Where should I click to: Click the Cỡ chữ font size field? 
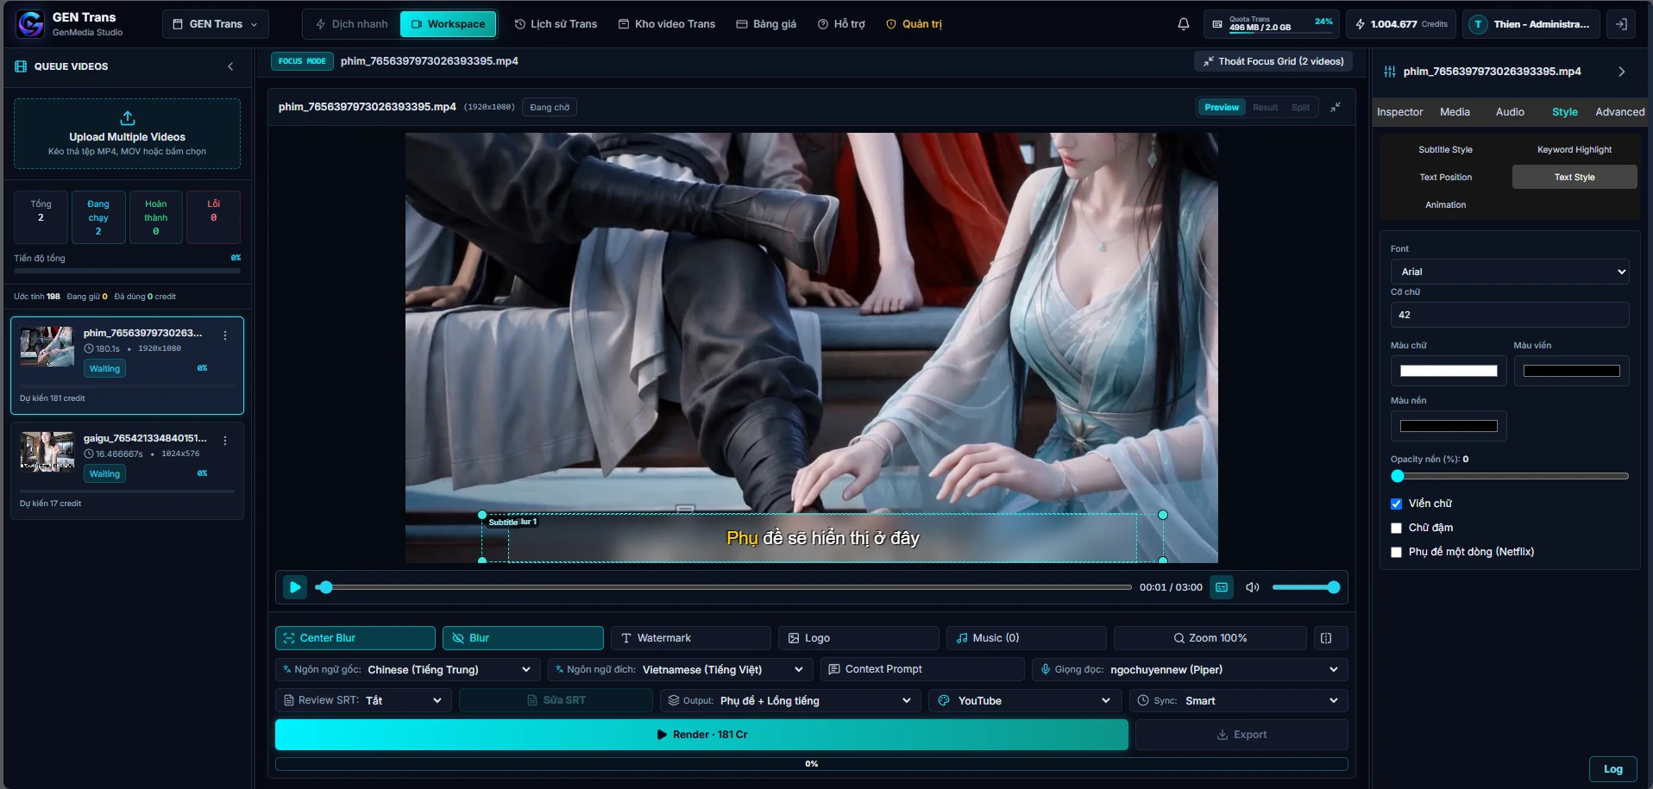[x=1510, y=315]
